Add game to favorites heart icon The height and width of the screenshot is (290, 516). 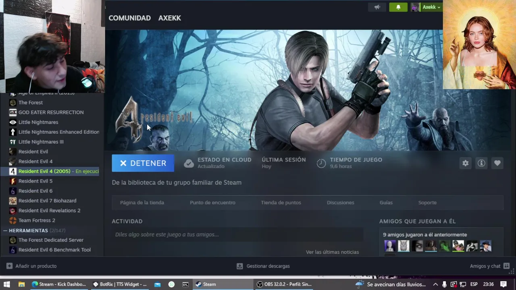(497, 163)
